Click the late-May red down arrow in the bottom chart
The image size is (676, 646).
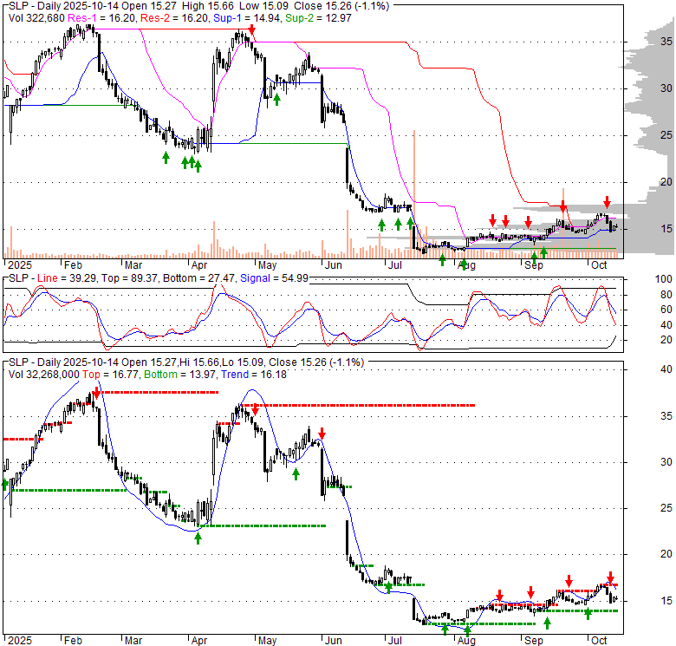point(322,434)
